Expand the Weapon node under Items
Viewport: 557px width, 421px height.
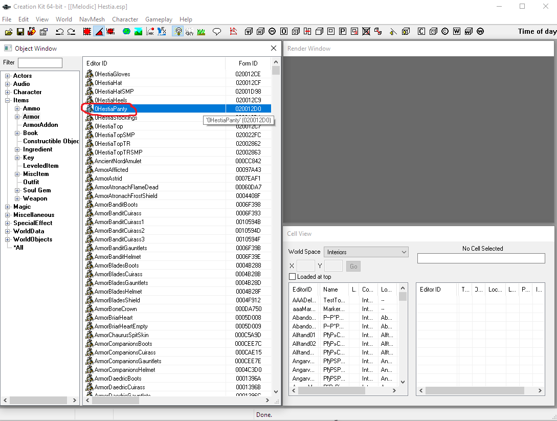pyautogui.click(x=17, y=198)
